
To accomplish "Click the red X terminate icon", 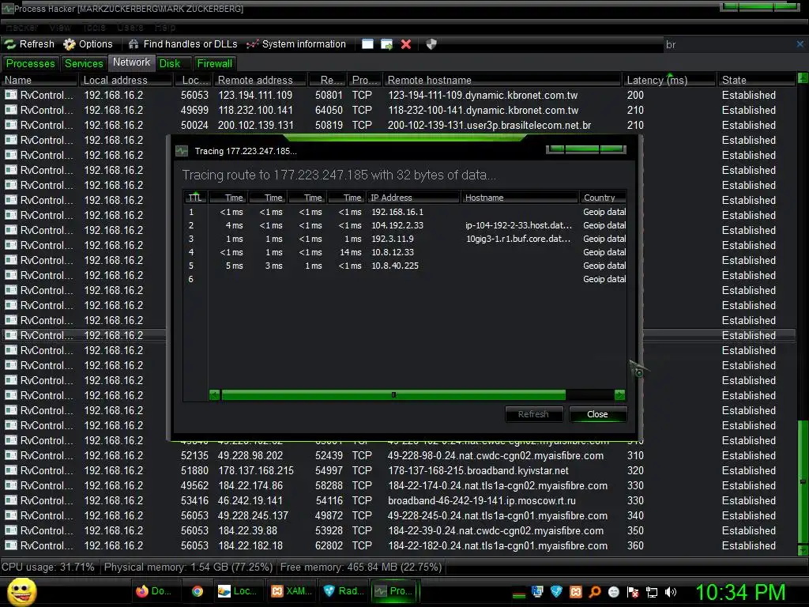I will click(x=406, y=44).
